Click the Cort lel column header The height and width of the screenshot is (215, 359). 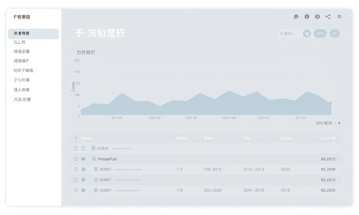[328, 138]
